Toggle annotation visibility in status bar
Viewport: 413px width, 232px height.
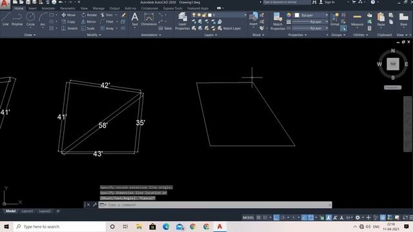click(328, 218)
